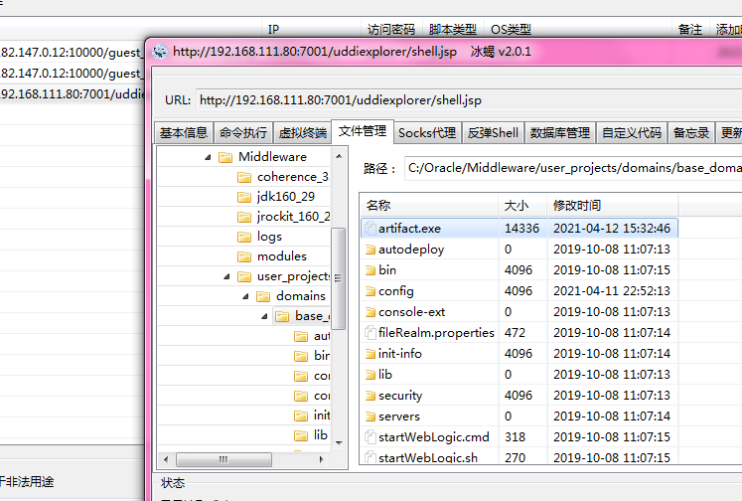Click the startWebLogic.cmd file icon
Screen dimensions: 742x501
coord(371,437)
